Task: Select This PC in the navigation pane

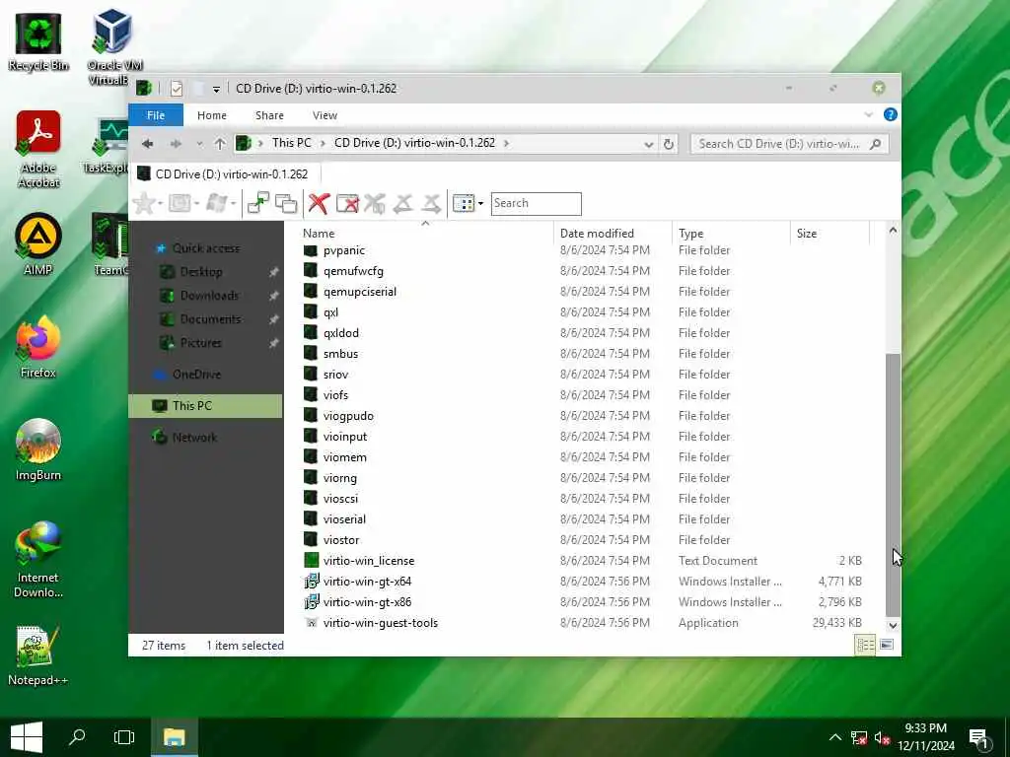Action: (205, 405)
